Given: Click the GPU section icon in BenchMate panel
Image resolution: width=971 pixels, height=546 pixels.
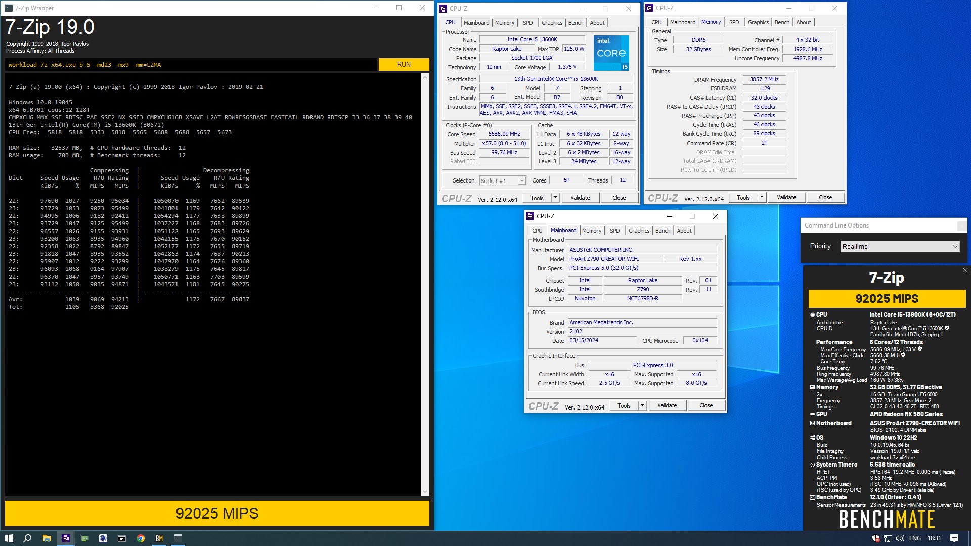Looking at the screenshot, I should [813, 414].
